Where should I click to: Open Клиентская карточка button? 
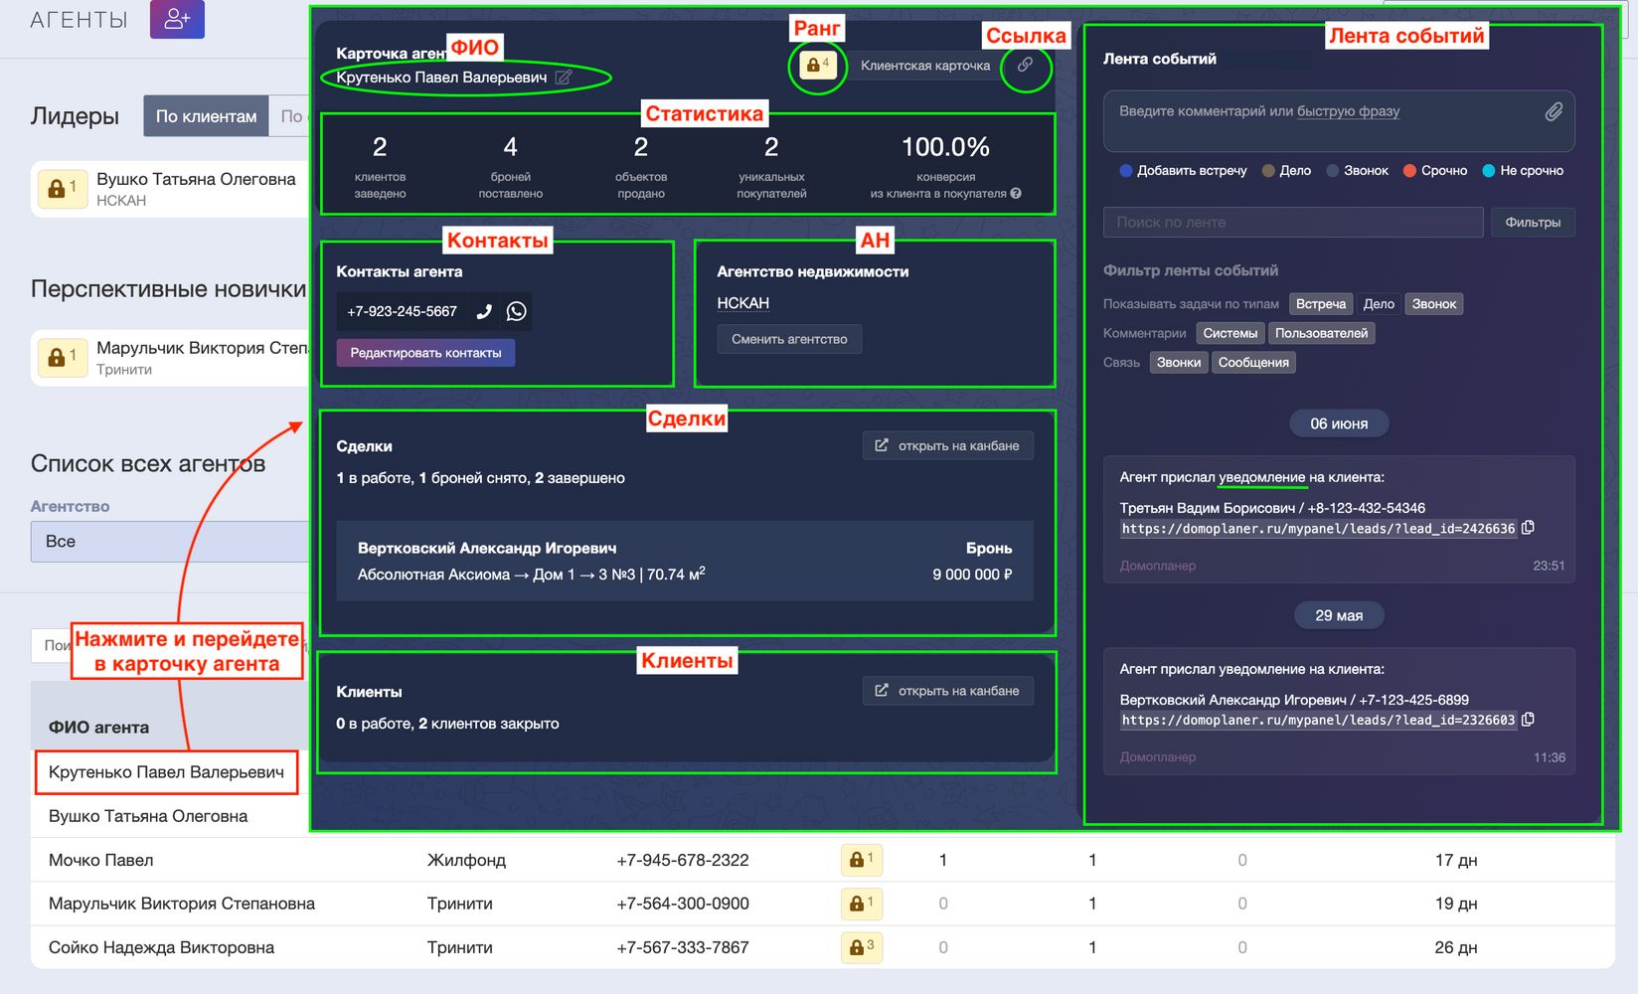[925, 66]
